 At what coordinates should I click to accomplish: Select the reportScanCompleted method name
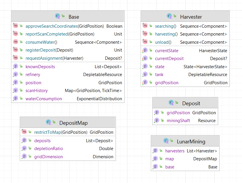point(47,34)
